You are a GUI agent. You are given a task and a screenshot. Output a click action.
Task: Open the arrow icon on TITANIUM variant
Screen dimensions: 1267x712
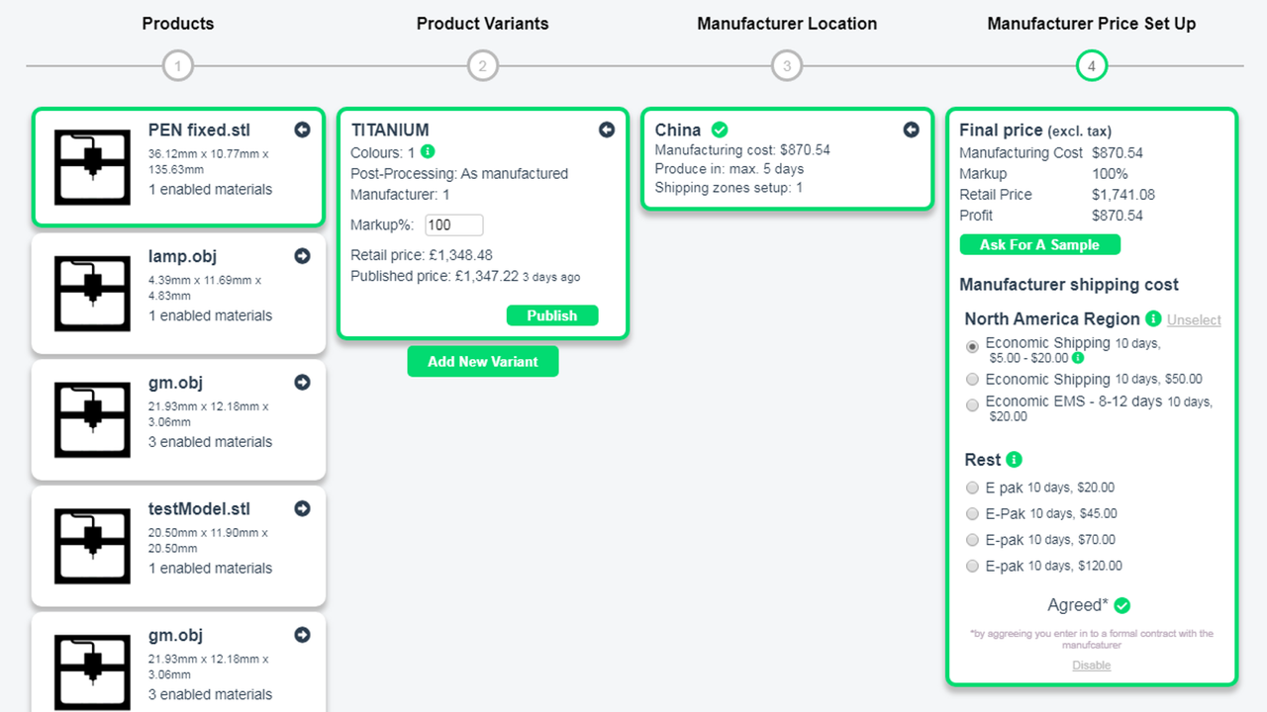[607, 130]
